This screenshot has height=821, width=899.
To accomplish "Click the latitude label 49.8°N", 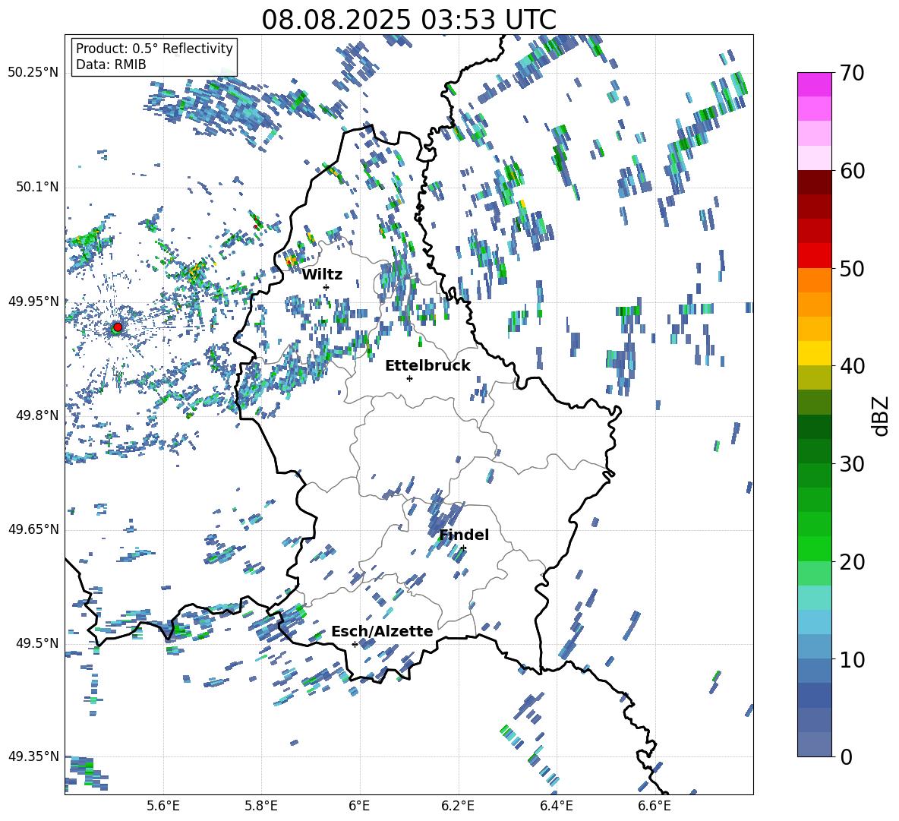I will click(36, 415).
